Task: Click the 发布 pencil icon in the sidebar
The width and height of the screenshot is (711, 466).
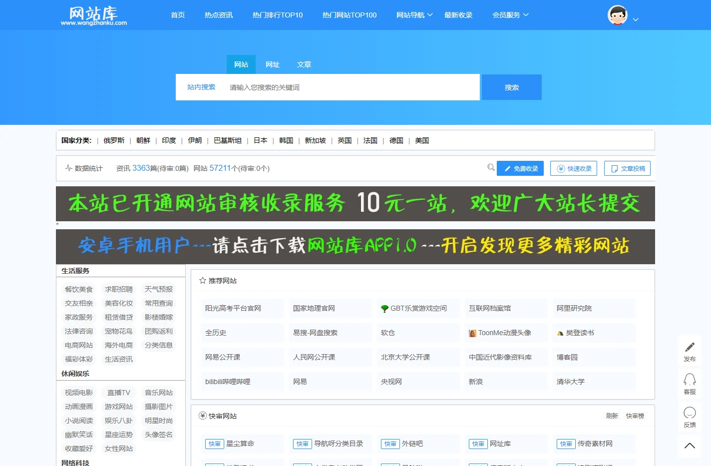Action: 690,347
